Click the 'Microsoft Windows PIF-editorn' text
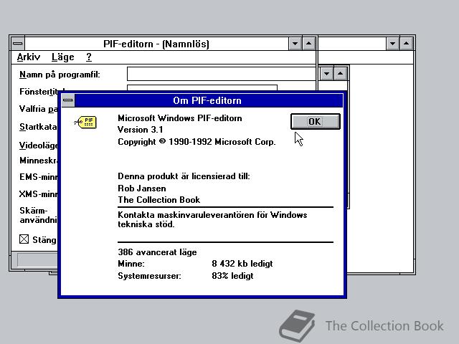 click(x=180, y=118)
